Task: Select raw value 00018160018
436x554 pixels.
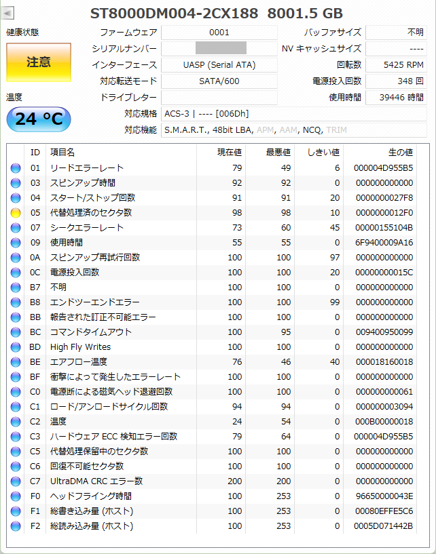Action: pos(384,362)
